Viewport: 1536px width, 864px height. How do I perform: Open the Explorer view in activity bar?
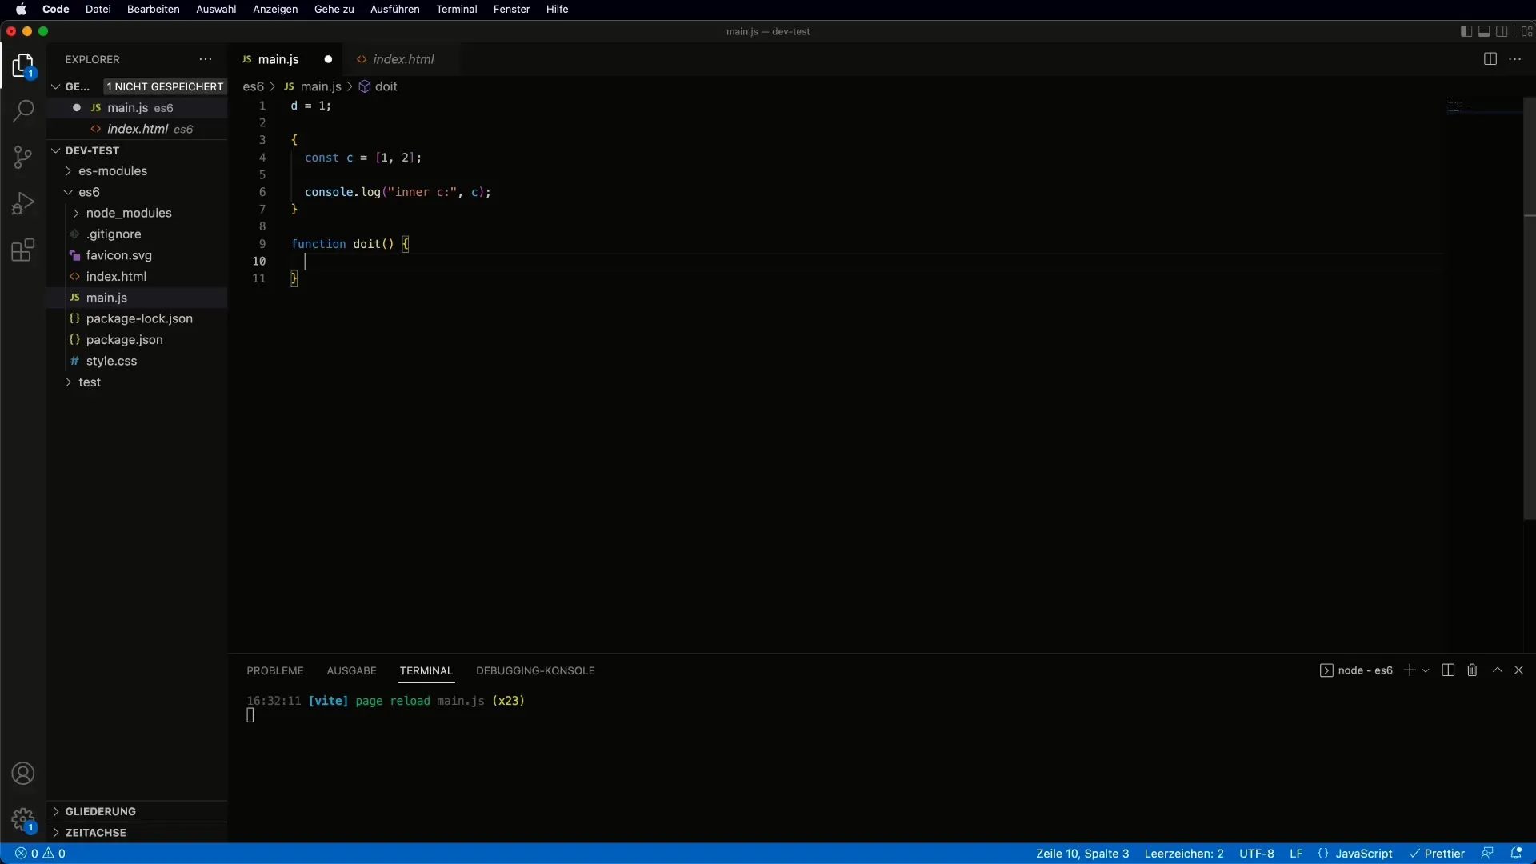click(x=23, y=66)
